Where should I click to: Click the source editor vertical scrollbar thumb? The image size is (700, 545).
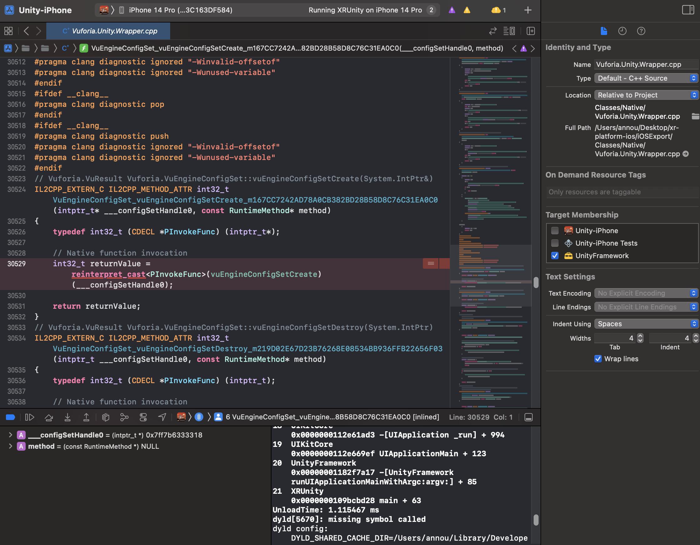536,282
